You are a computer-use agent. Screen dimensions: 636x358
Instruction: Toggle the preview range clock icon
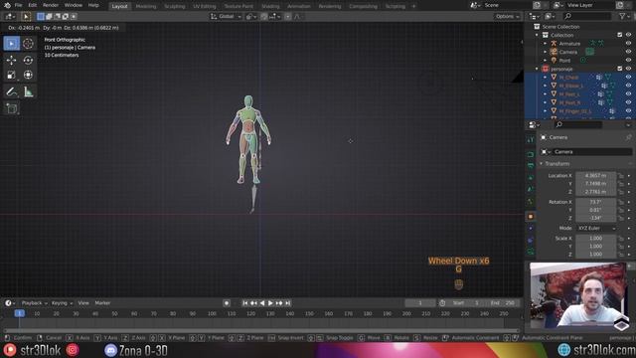pyautogui.click(x=442, y=303)
